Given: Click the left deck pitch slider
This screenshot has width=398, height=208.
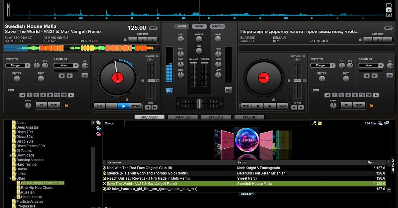Looking at the screenshot, I should pyautogui.click(x=151, y=81).
